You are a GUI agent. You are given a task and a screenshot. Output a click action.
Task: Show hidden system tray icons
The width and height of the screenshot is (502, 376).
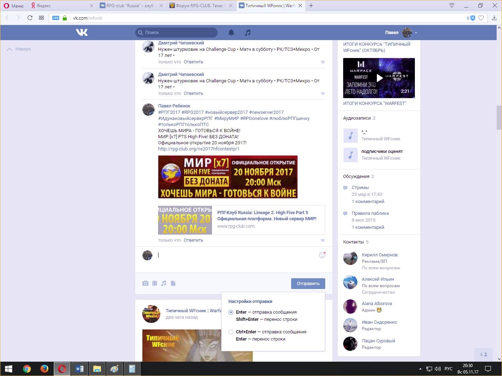pos(420,369)
